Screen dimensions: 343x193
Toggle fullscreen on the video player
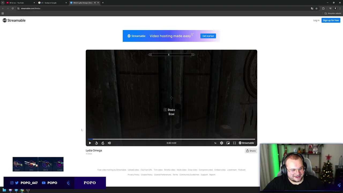click(x=234, y=143)
